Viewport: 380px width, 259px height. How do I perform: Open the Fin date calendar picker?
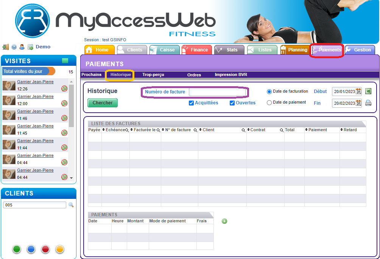358,103
